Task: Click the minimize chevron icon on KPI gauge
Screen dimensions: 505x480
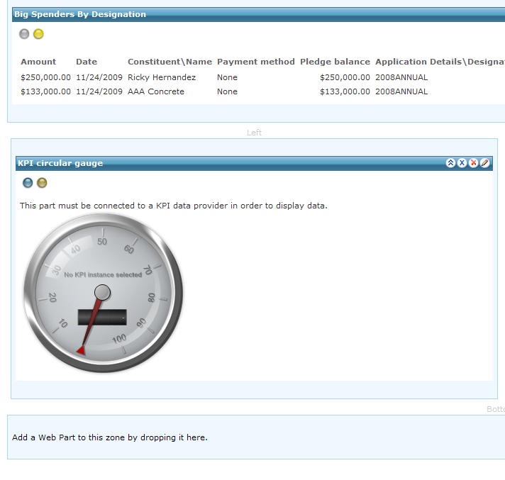Action: point(450,163)
